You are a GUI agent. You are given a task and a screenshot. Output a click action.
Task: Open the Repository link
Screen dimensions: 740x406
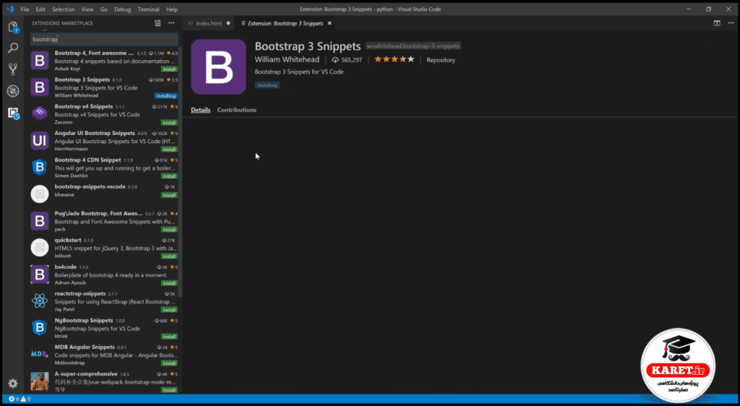click(x=440, y=60)
